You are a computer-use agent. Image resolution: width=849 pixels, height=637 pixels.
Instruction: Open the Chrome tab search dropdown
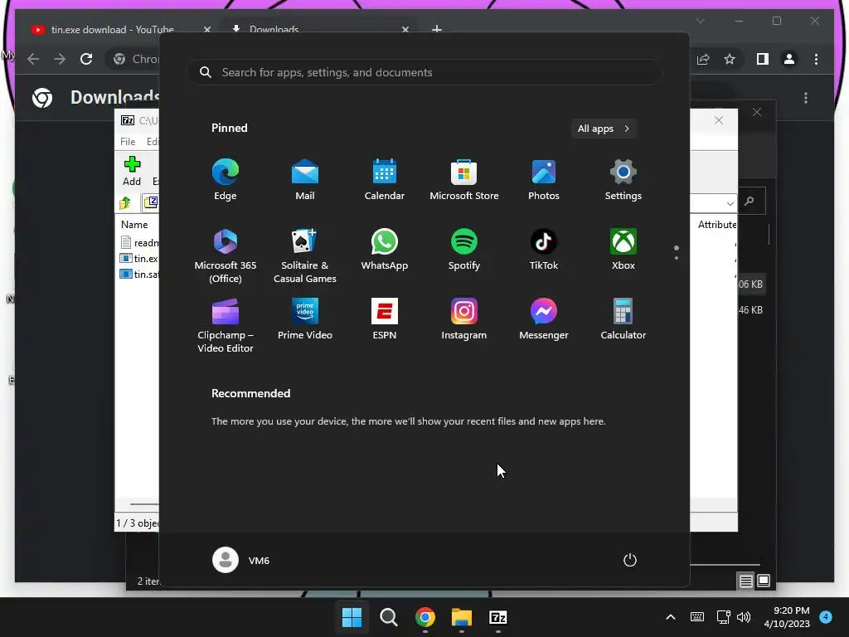(x=701, y=21)
